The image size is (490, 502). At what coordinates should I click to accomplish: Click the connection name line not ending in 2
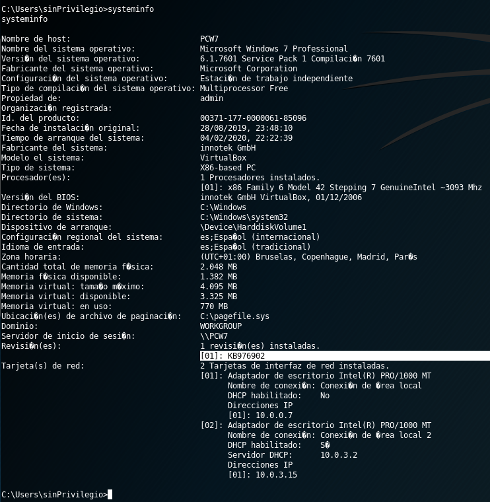pos(324,386)
